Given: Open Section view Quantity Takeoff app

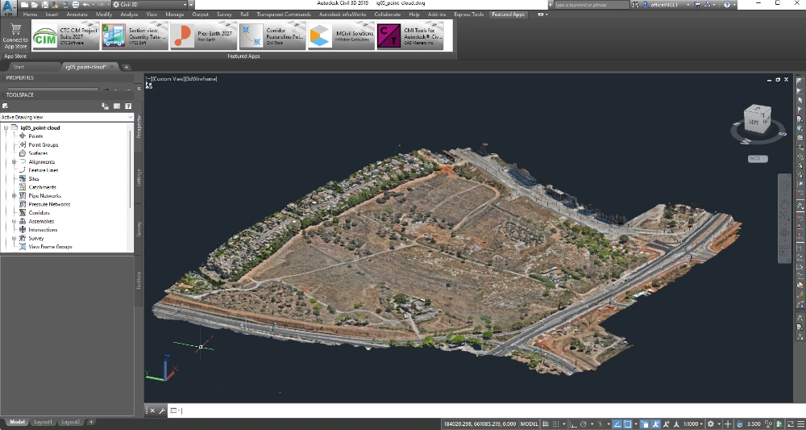Looking at the screenshot, I should pos(135,36).
